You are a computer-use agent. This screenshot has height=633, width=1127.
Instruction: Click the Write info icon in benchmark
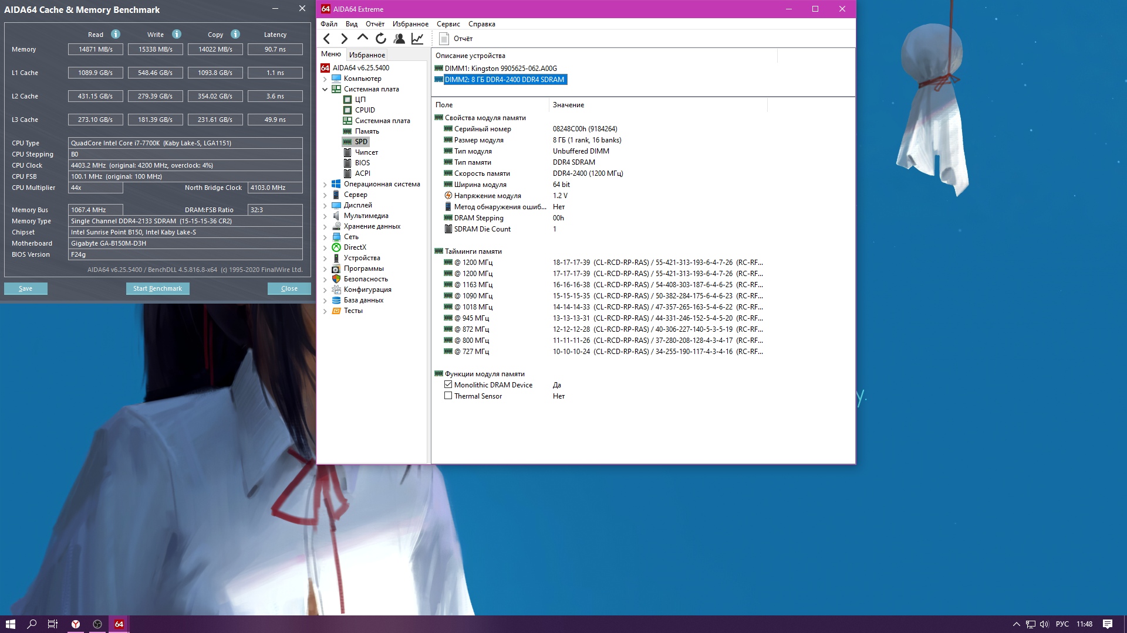(177, 34)
